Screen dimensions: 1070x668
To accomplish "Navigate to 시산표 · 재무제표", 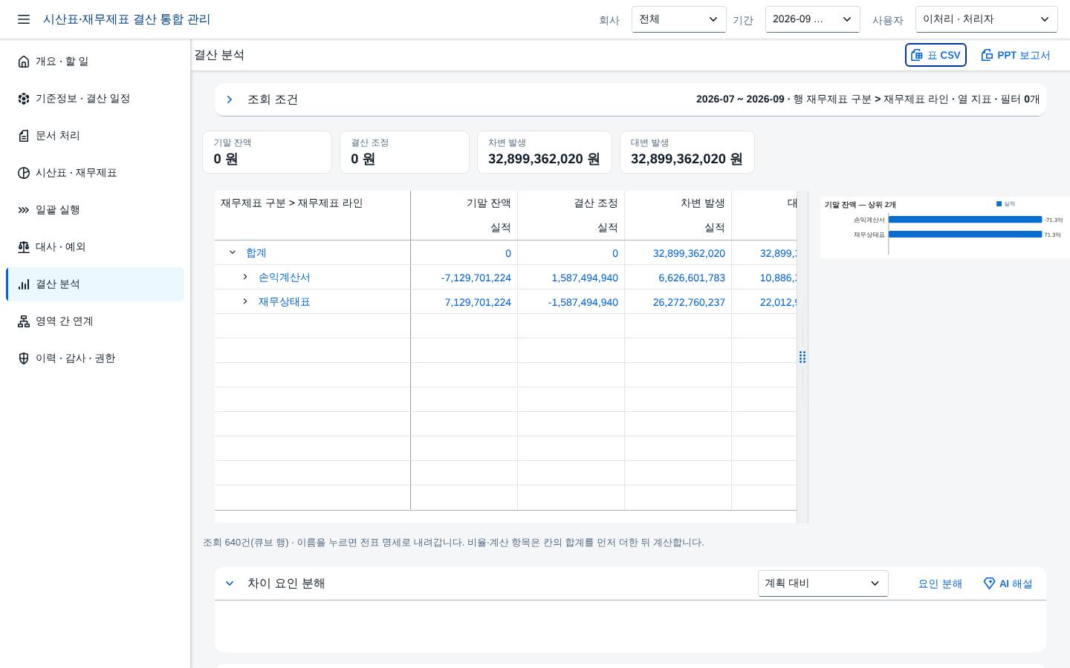I will [x=95, y=173].
